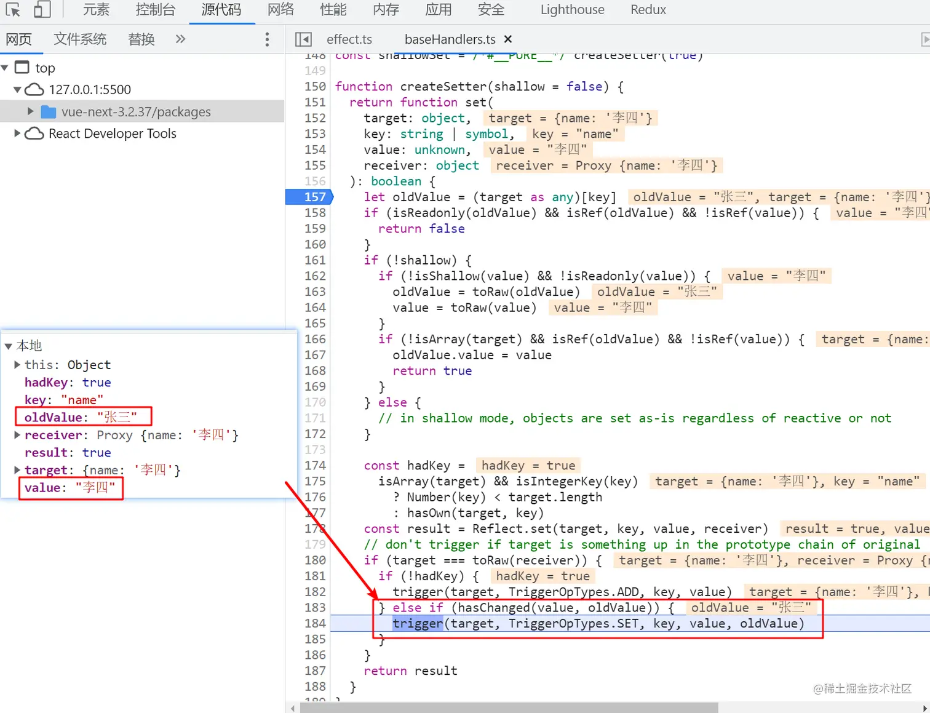
Task: Set a breakpoint on line number 166
Action: (315, 339)
